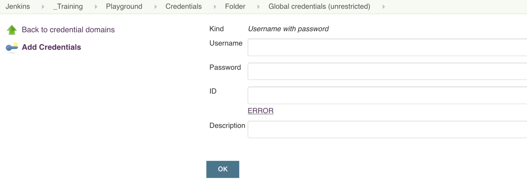Navigate to _Training breadcrumb

coord(68,7)
